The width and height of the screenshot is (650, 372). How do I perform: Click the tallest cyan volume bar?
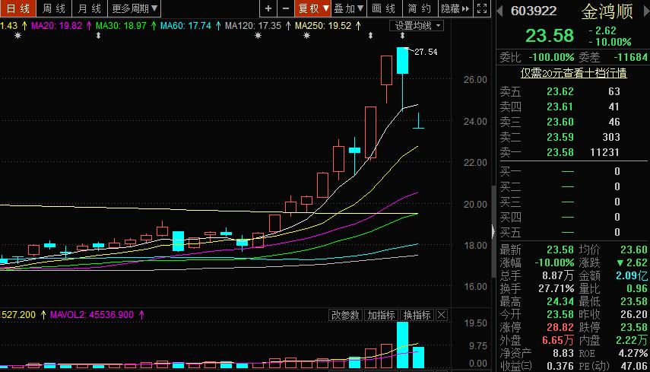click(402, 345)
